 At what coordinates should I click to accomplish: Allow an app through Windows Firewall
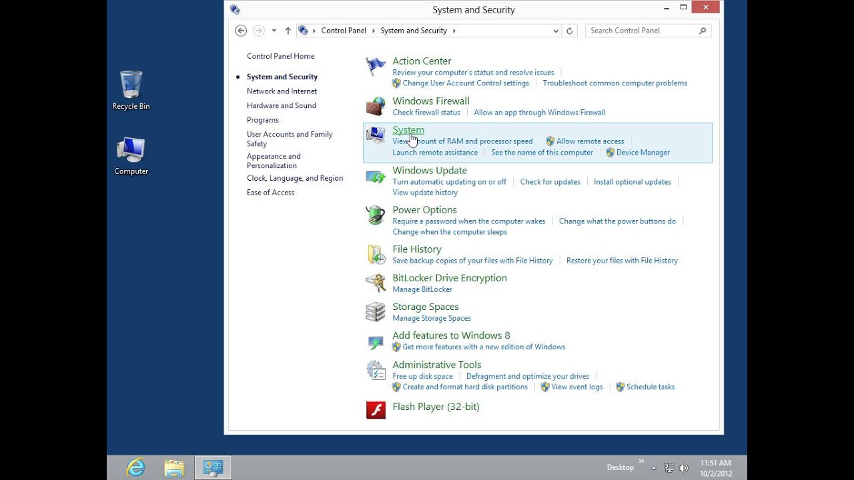pos(539,113)
